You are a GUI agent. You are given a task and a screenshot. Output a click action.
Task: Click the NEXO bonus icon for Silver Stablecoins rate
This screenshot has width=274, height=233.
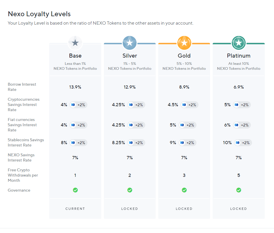[131, 143]
